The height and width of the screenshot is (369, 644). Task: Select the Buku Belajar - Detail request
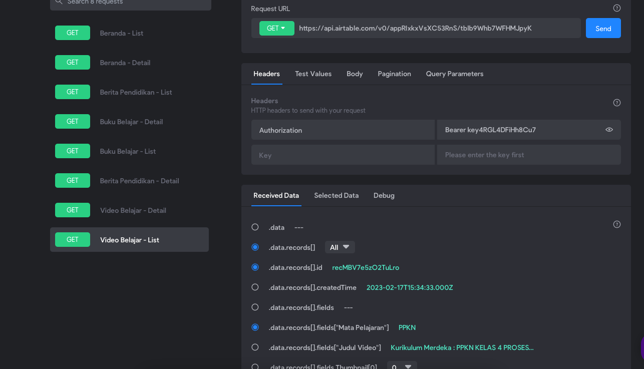[x=129, y=122]
